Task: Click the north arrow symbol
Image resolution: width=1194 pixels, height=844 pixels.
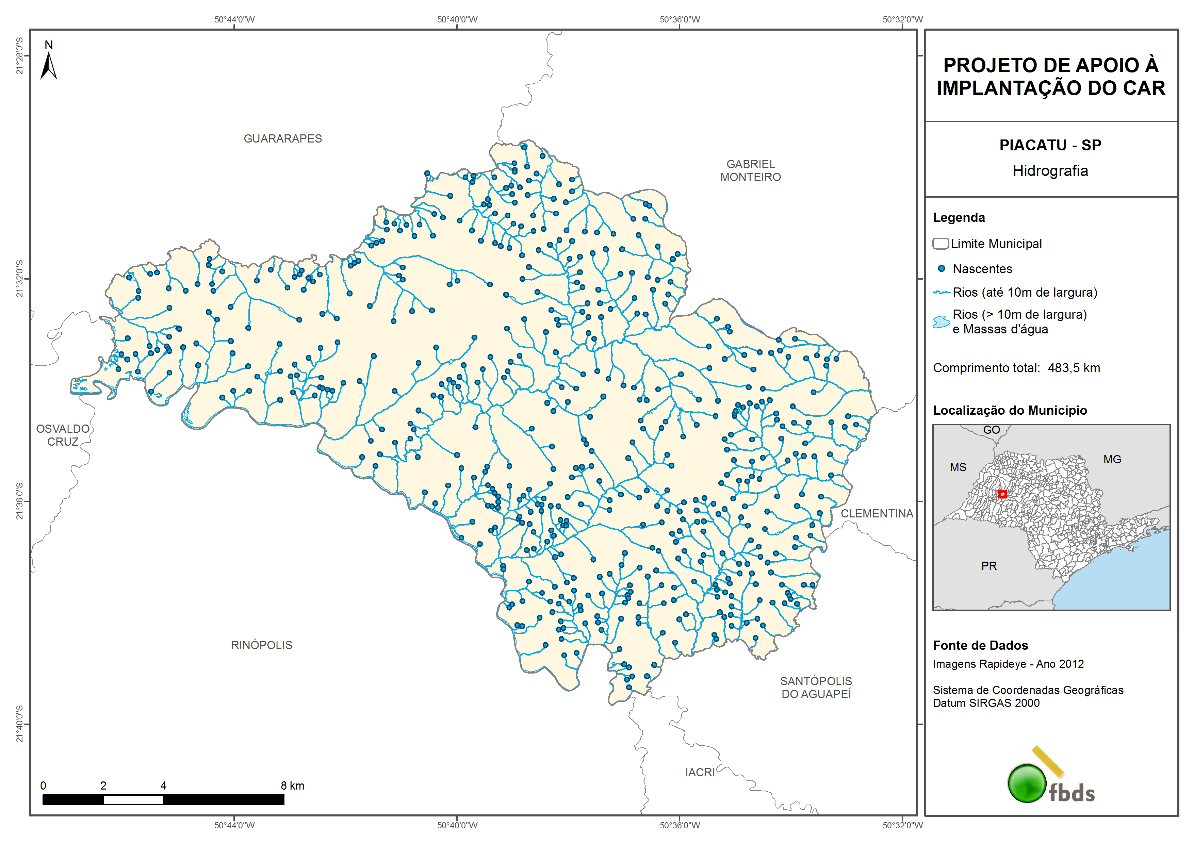Action: tap(48, 66)
